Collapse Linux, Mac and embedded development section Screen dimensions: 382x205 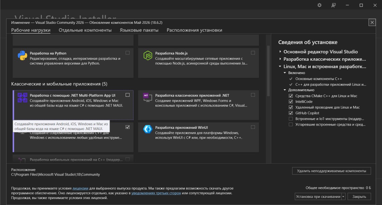(x=280, y=67)
